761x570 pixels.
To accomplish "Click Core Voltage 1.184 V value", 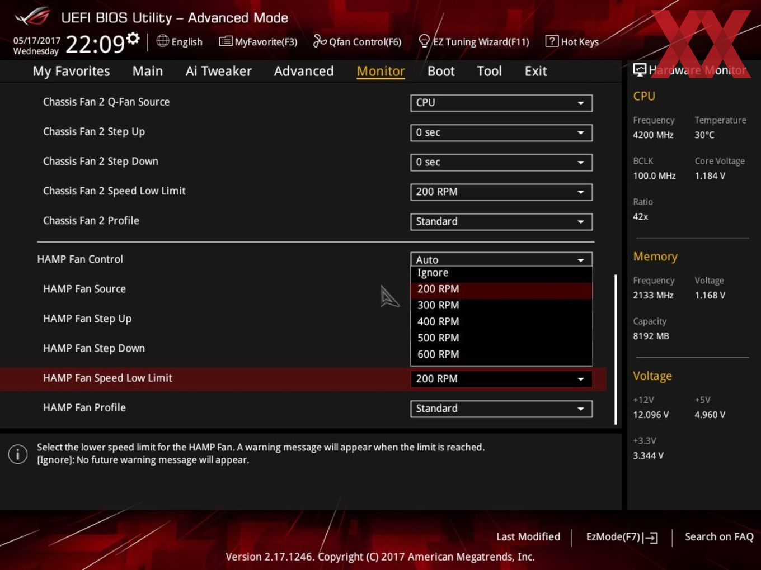I will [710, 175].
